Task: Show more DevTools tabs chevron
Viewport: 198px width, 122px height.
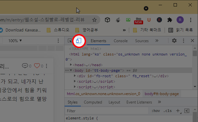Action: [x=157, y=41]
